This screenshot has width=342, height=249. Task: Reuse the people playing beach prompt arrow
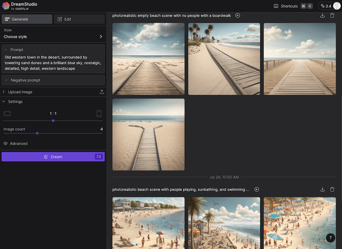[x=257, y=189]
